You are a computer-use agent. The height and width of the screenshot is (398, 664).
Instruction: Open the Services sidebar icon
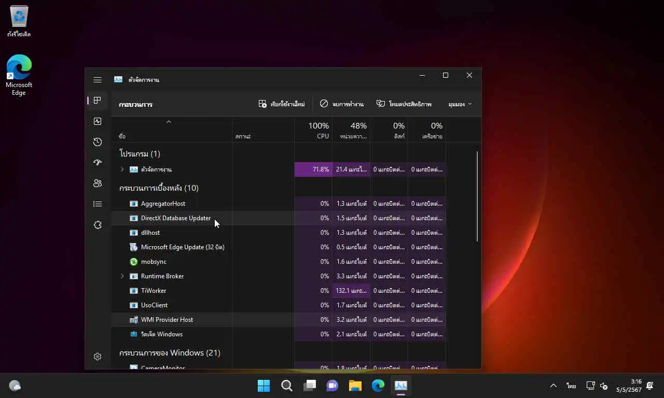(x=98, y=225)
